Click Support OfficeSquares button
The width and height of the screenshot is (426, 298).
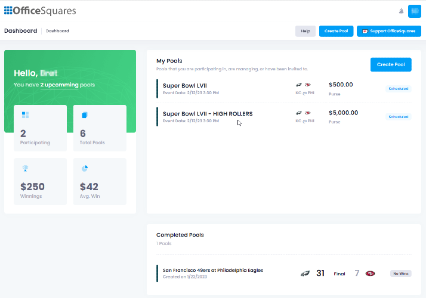tap(389, 31)
